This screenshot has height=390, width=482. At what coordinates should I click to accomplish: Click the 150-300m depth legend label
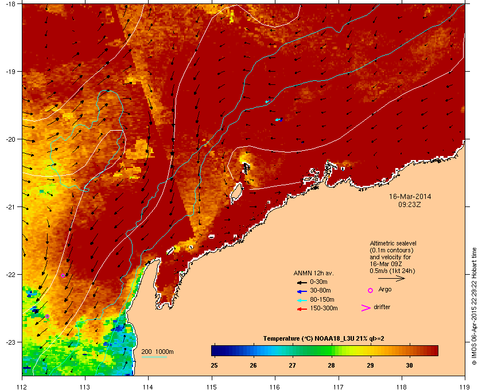pos(324,308)
